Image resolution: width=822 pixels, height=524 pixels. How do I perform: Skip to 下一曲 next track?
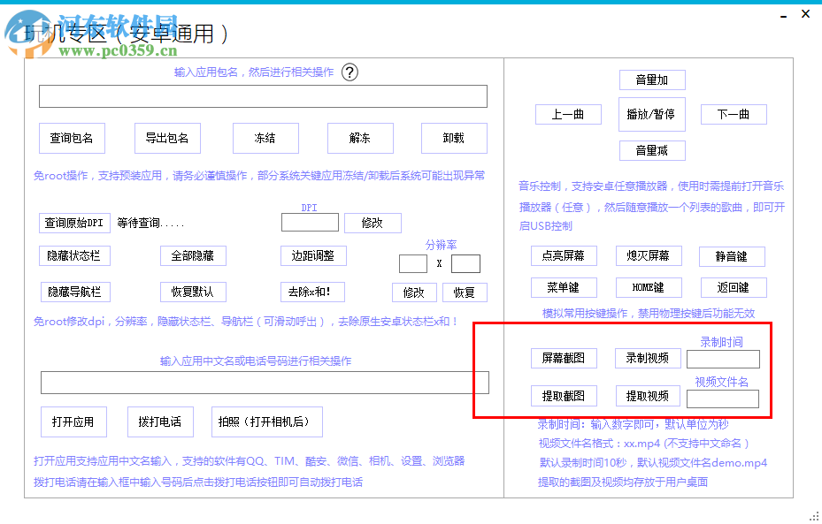pyautogui.click(x=733, y=114)
